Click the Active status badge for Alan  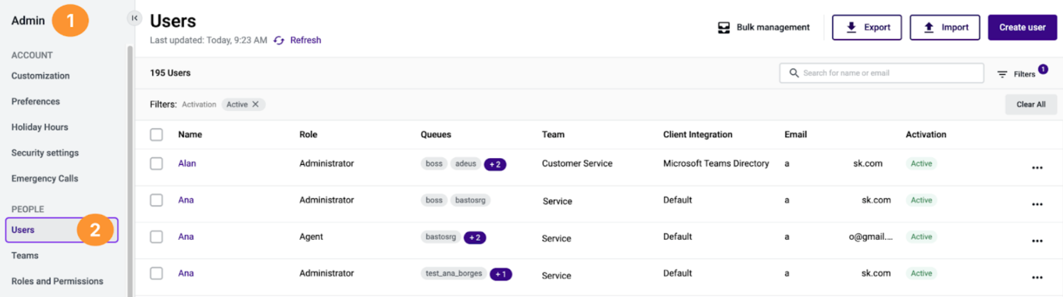tap(921, 164)
